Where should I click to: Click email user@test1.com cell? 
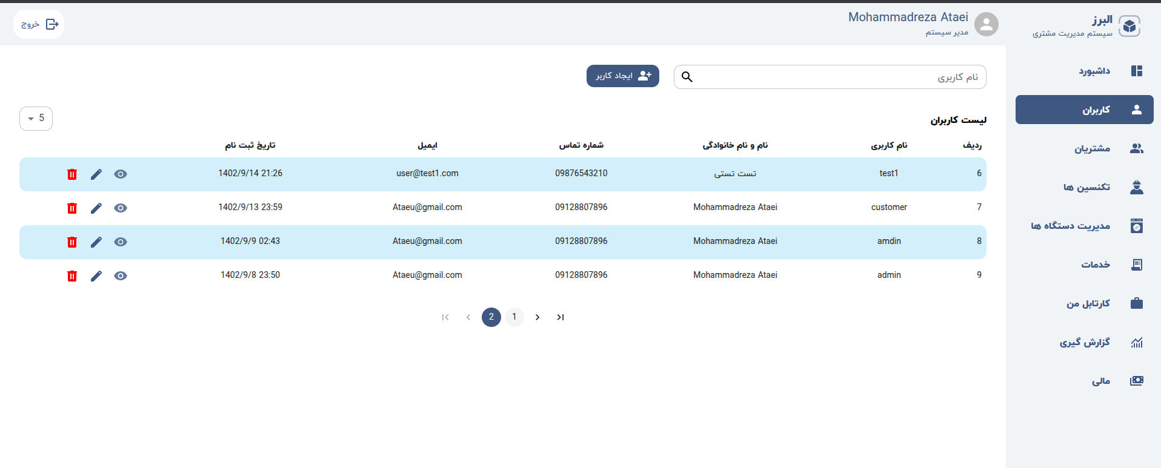pos(427,173)
